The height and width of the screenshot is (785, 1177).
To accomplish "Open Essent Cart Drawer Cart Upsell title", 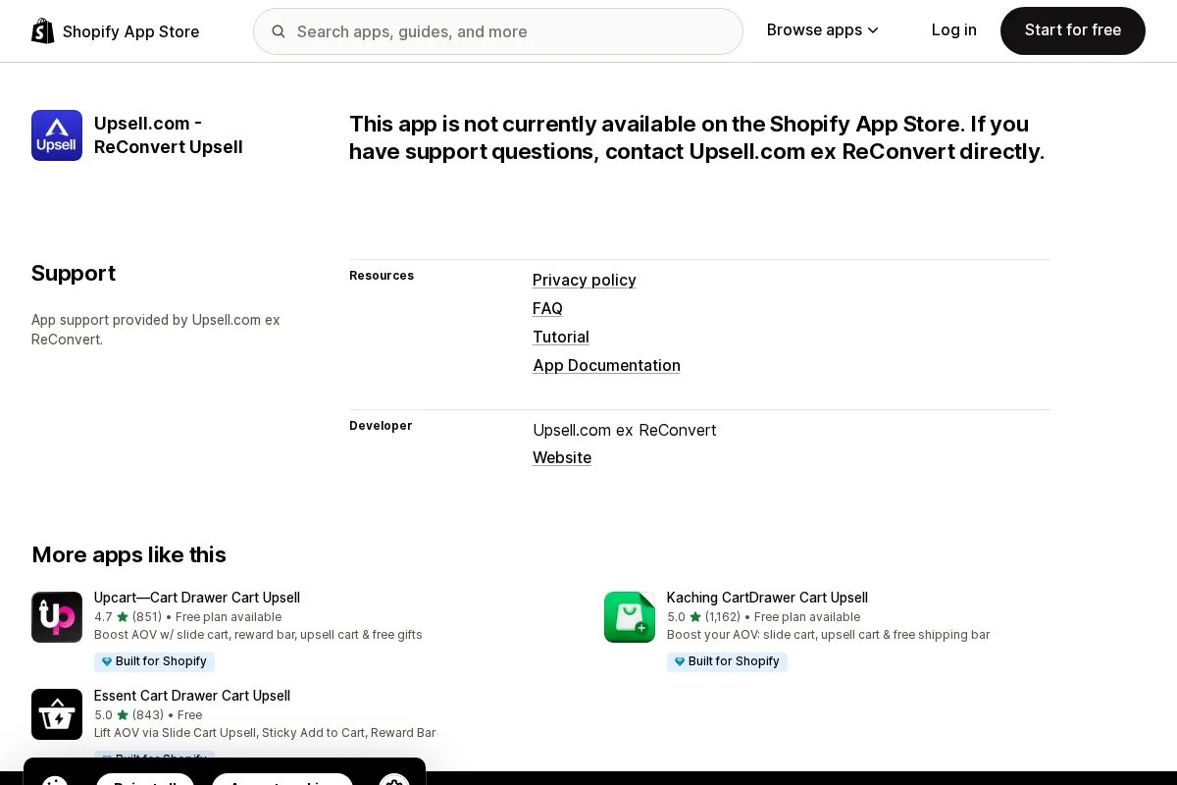I will (192, 696).
